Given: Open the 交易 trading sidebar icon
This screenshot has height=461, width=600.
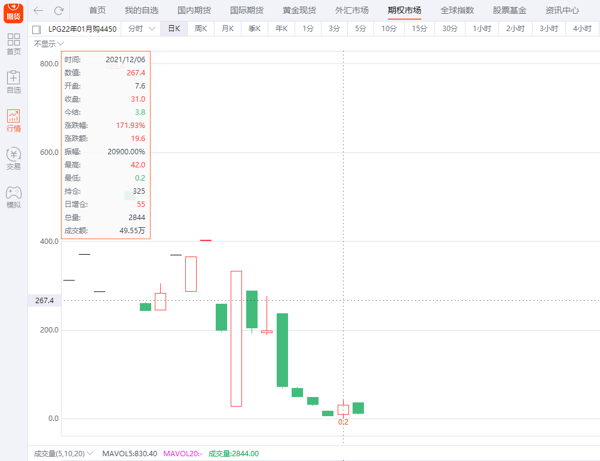Looking at the screenshot, I should click(x=13, y=158).
